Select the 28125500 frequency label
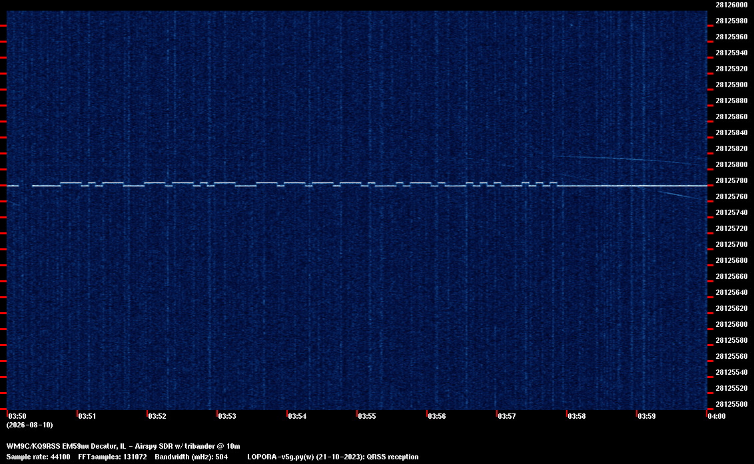This screenshot has height=464, width=754. click(x=731, y=404)
